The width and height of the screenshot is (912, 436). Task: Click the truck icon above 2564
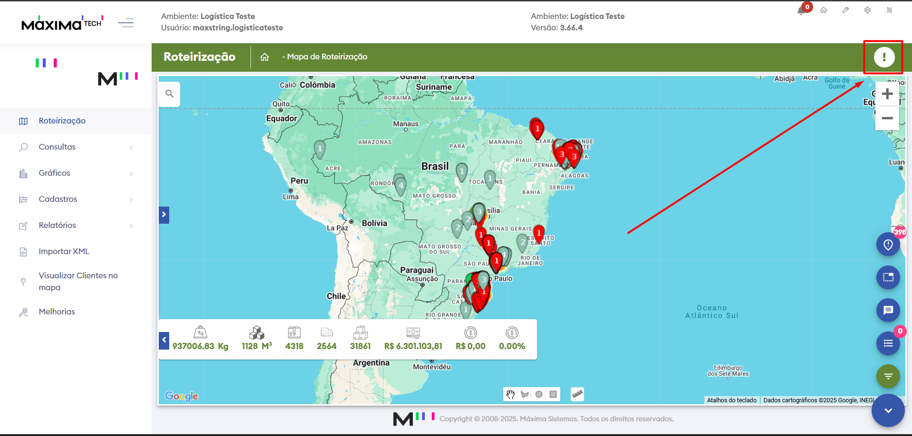pos(326,332)
